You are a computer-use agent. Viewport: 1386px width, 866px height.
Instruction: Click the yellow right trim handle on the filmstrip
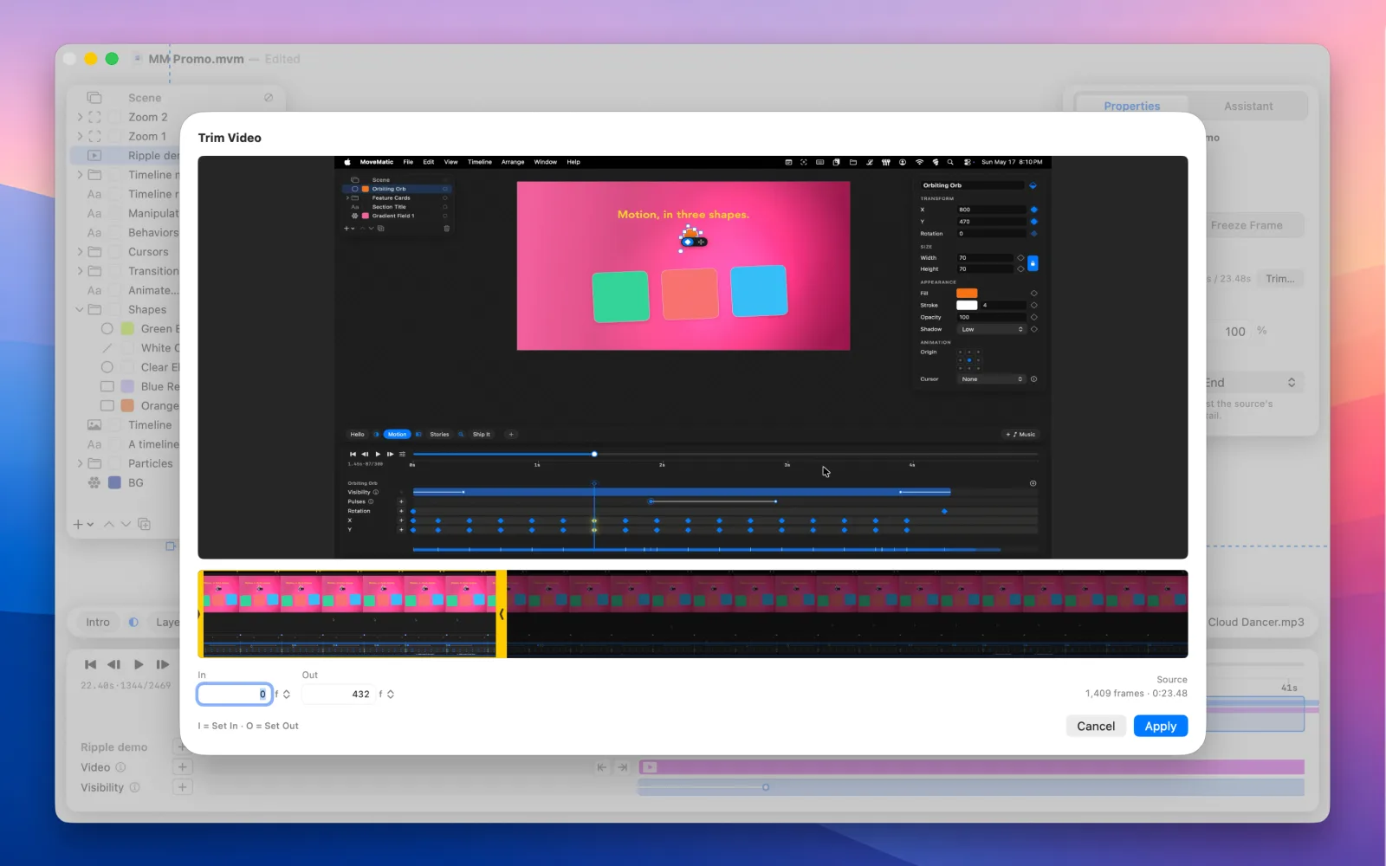(501, 614)
